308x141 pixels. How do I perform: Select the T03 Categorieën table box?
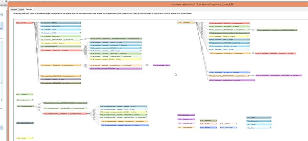pyautogui.click(x=259, y=121)
